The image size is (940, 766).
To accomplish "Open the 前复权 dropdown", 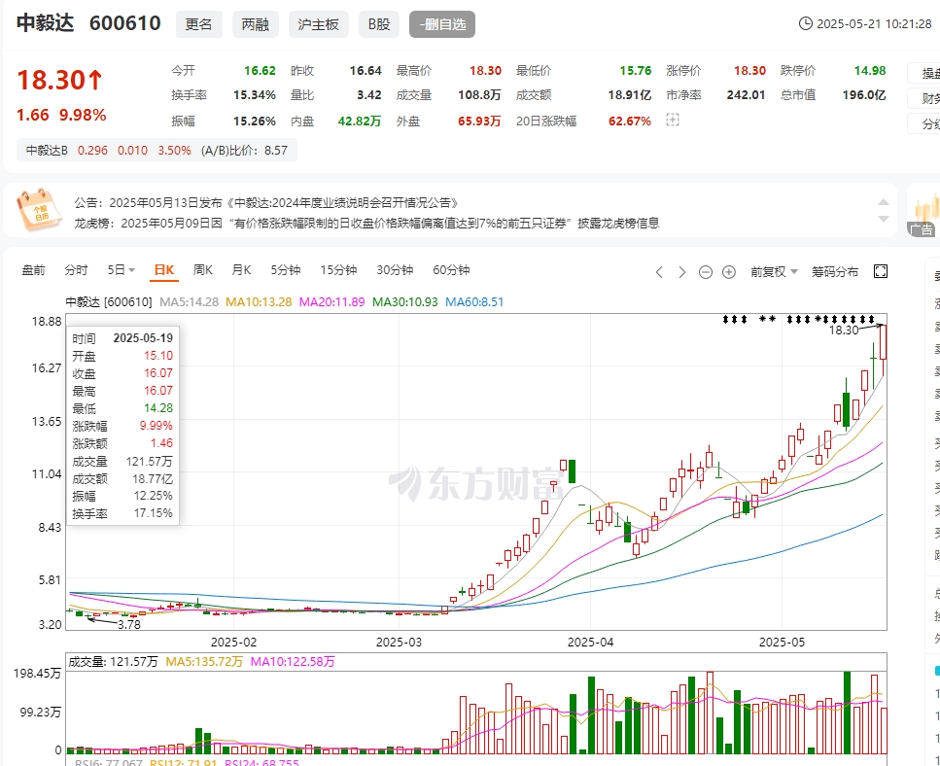I will 774,272.
